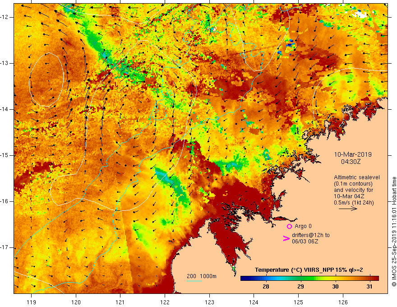Click the magenta drifters arrowhead legend symbol
The image size is (397, 307).
tap(286, 238)
